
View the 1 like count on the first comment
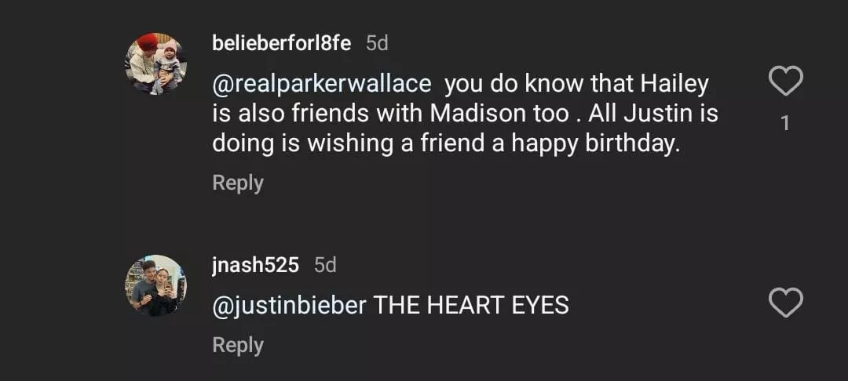click(785, 123)
